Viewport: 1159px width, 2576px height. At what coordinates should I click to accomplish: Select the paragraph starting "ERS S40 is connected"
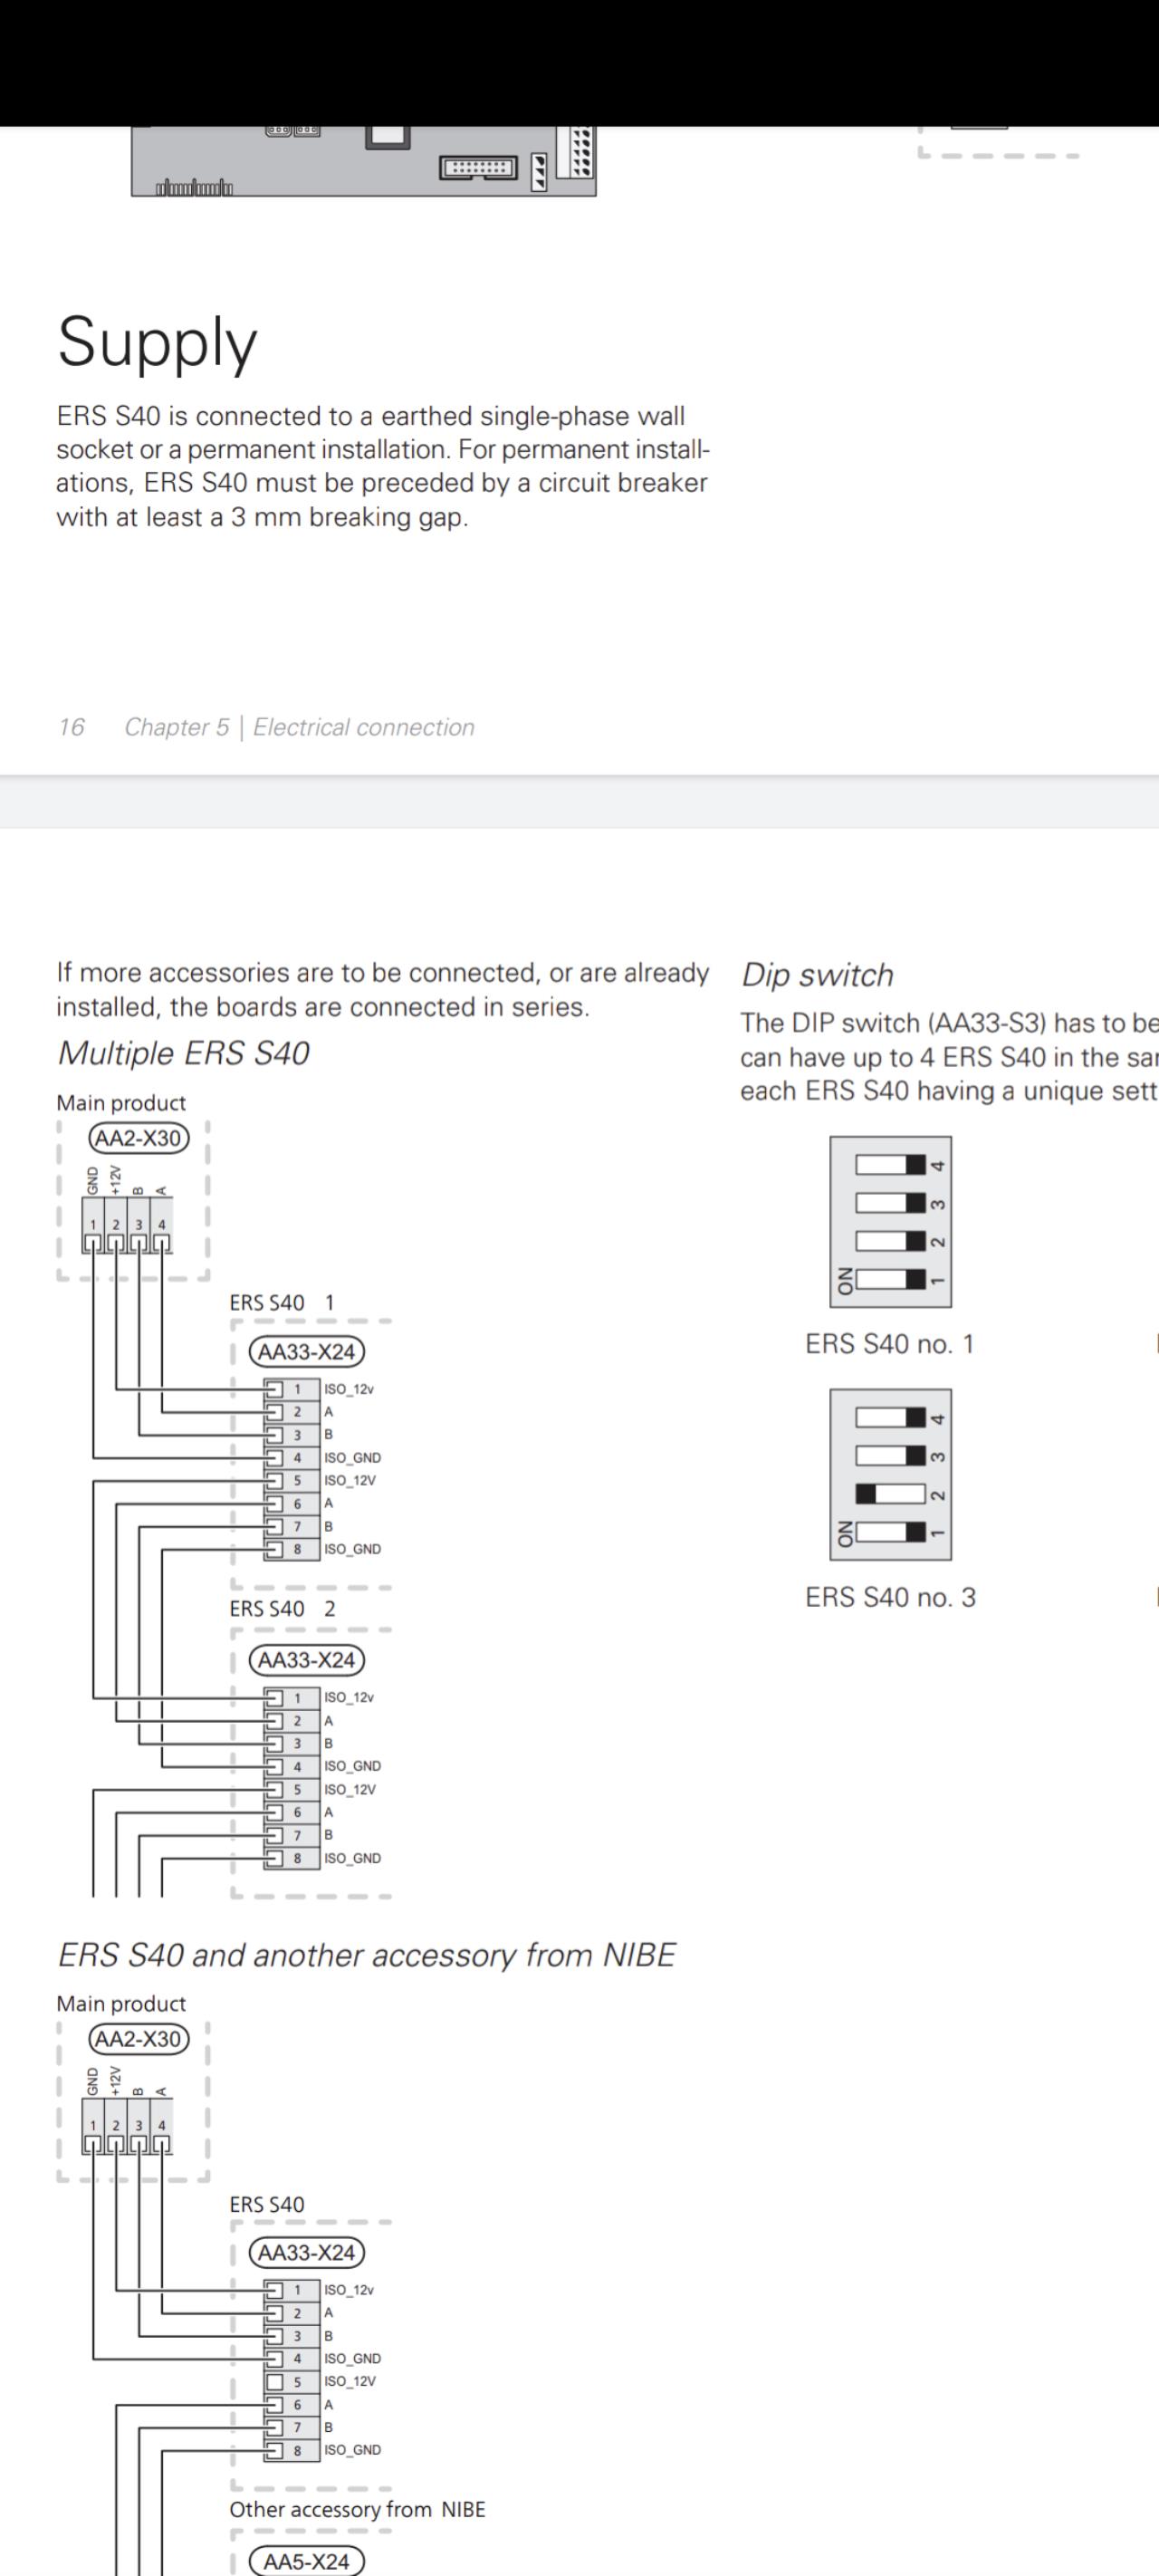(x=383, y=466)
